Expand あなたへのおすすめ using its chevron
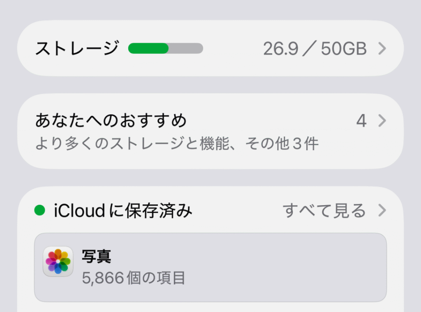The height and width of the screenshot is (312, 421). pyautogui.click(x=382, y=121)
